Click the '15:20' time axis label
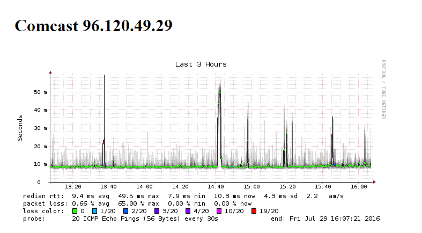Viewport: 422px width, 233px height. 287,187
